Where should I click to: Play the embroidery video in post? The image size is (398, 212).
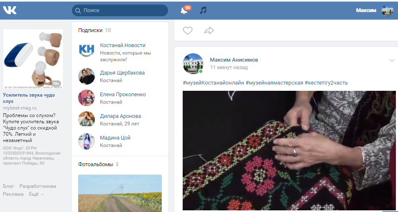tap(289, 150)
